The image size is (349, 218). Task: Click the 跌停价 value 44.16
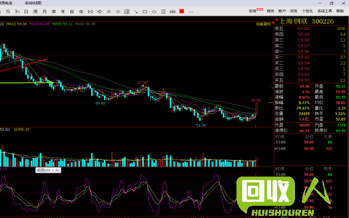coord(340,130)
